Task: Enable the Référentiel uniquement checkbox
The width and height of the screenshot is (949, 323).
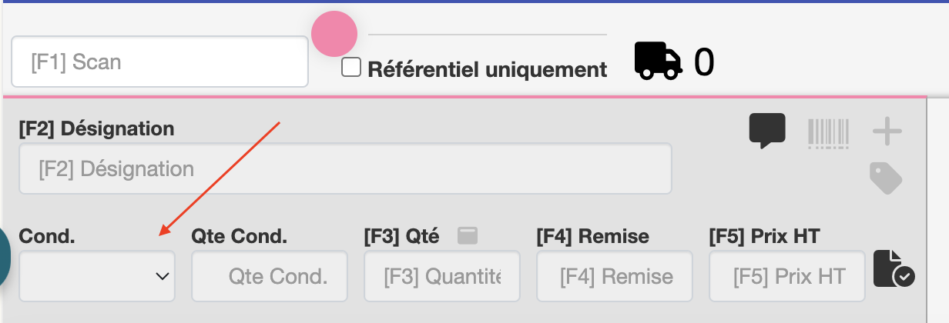Action: point(351,68)
